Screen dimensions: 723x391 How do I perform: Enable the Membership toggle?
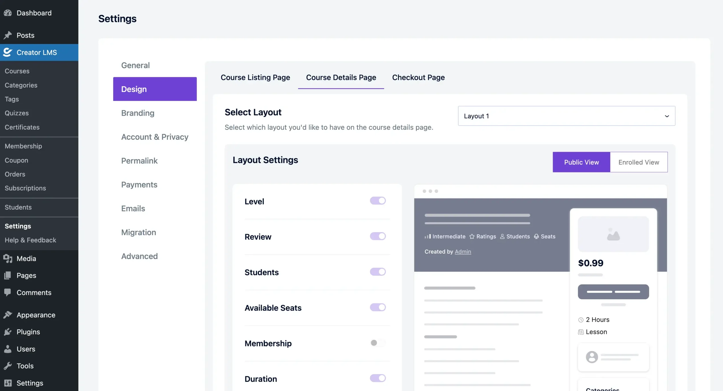pyautogui.click(x=378, y=343)
